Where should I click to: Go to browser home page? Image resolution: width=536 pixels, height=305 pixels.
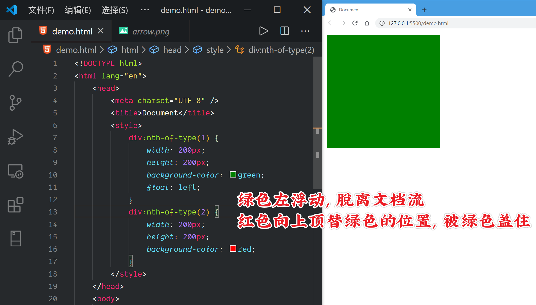(x=367, y=23)
